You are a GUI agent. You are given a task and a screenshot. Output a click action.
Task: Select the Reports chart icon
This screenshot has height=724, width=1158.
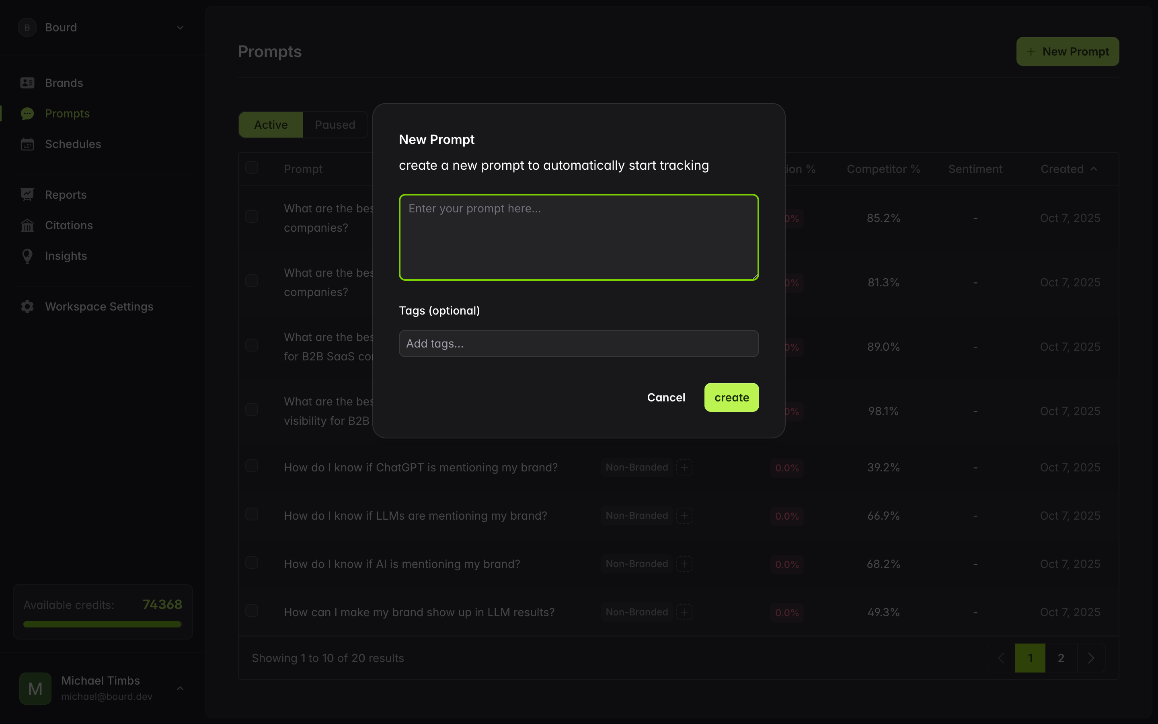27,194
